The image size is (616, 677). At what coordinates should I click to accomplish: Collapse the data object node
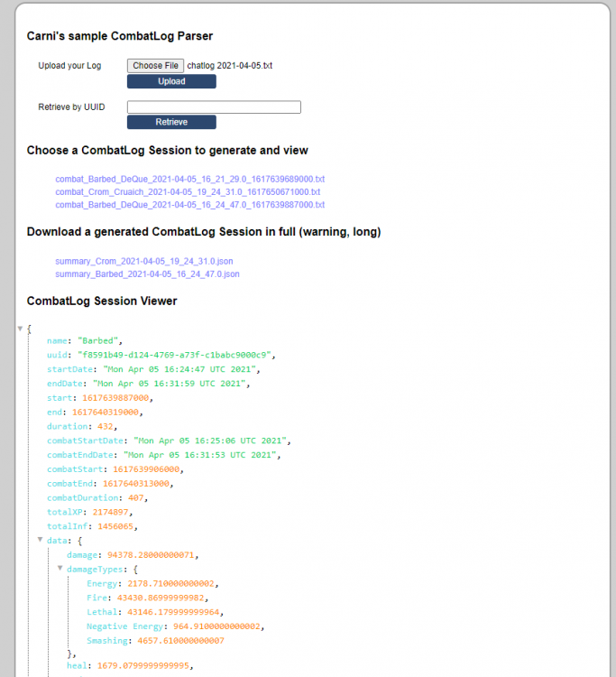coord(40,540)
